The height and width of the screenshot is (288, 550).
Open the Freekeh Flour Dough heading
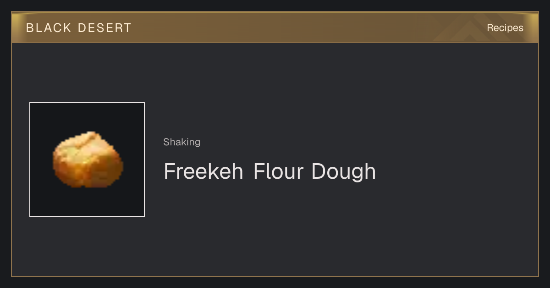click(x=269, y=172)
